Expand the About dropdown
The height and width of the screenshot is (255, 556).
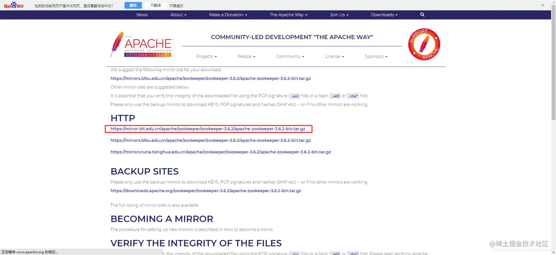coord(178,15)
